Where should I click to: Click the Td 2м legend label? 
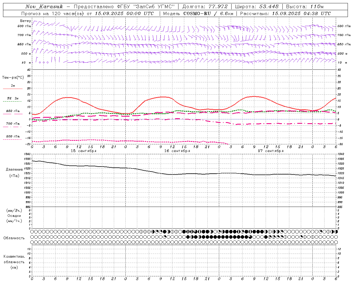click(13, 98)
